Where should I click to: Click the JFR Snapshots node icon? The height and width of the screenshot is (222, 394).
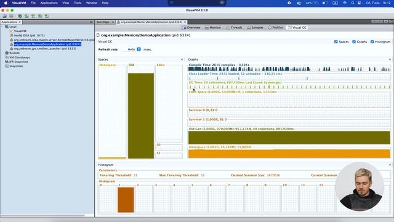tap(7, 62)
